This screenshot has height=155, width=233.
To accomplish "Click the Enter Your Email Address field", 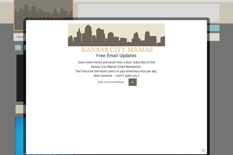I will [x=111, y=82].
